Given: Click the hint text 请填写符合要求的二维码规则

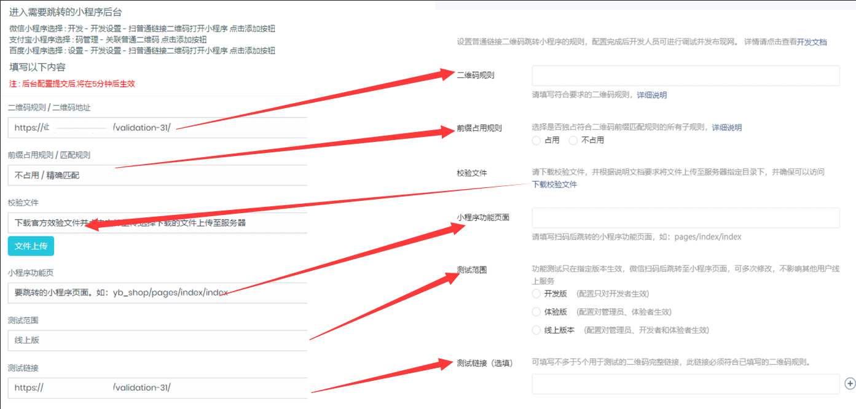Looking at the screenshot, I should pos(581,95).
